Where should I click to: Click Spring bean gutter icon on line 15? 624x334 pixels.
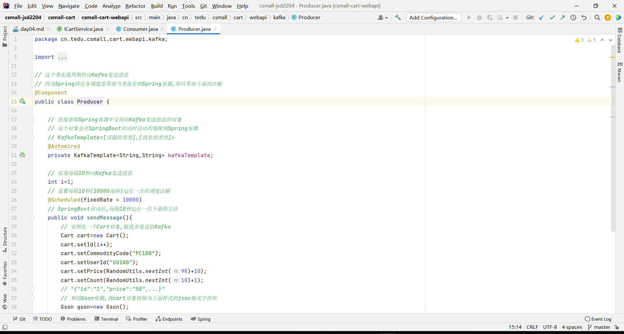(22, 101)
